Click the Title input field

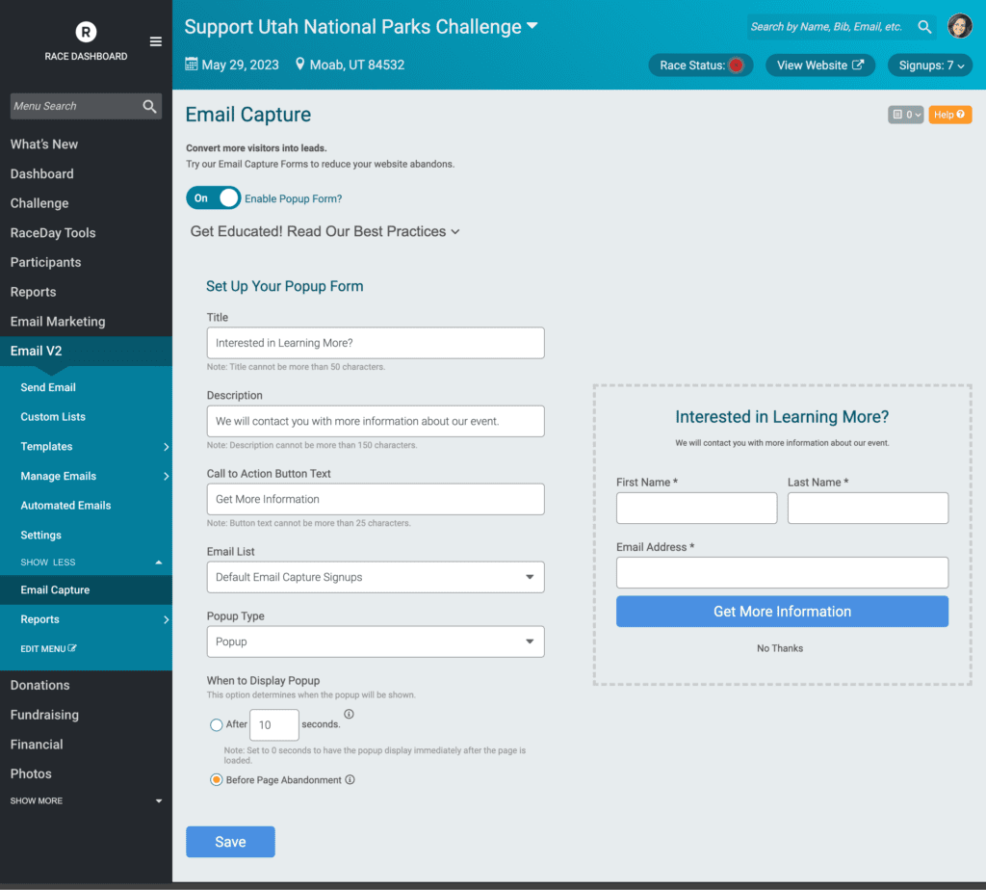click(x=376, y=343)
